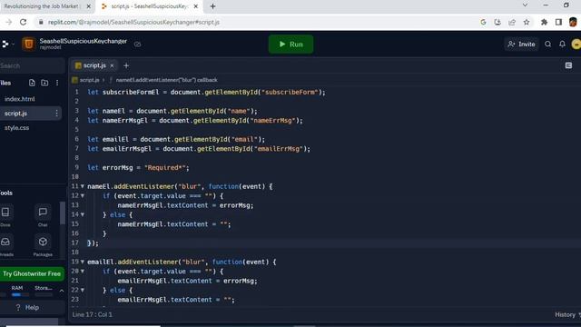This screenshot has width=581, height=327.
Task: Click the site lock icon in address bar
Action: point(41,22)
